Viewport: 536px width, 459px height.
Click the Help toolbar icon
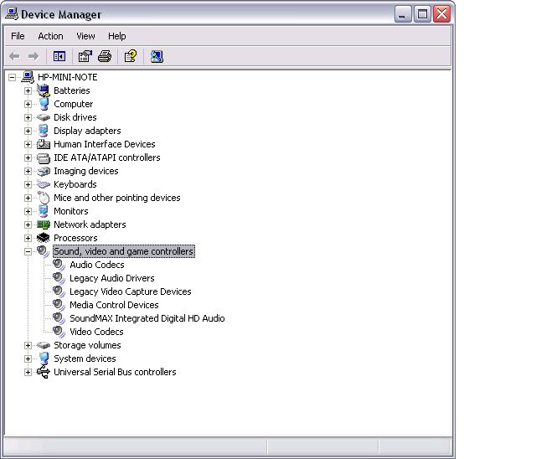[x=131, y=56]
